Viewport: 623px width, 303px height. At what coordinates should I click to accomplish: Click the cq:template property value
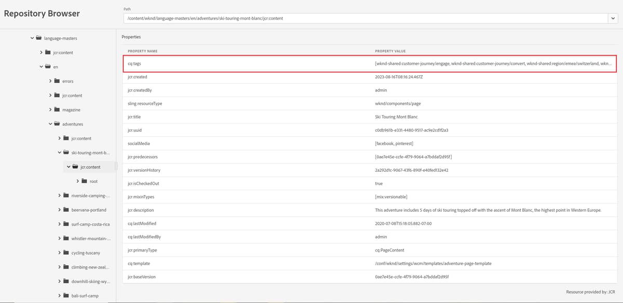[434, 263]
